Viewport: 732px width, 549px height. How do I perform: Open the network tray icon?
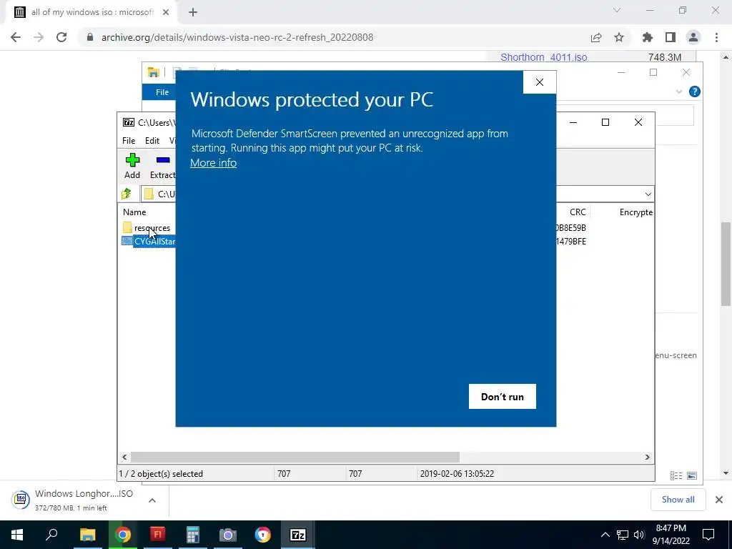click(x=623, y=535)
